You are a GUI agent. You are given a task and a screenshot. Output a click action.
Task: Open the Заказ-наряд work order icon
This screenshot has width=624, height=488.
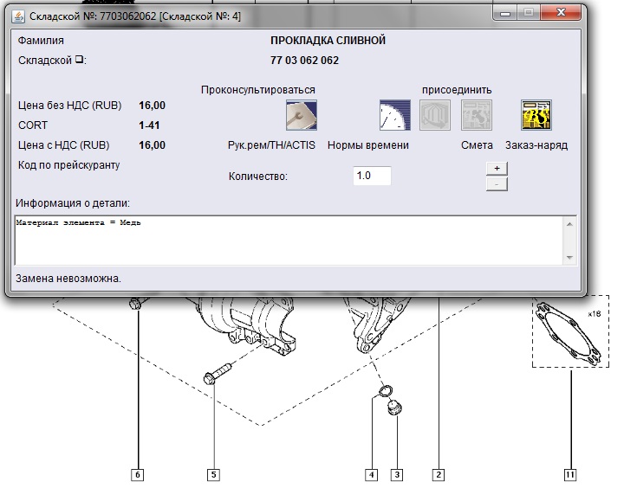[536, 114]
